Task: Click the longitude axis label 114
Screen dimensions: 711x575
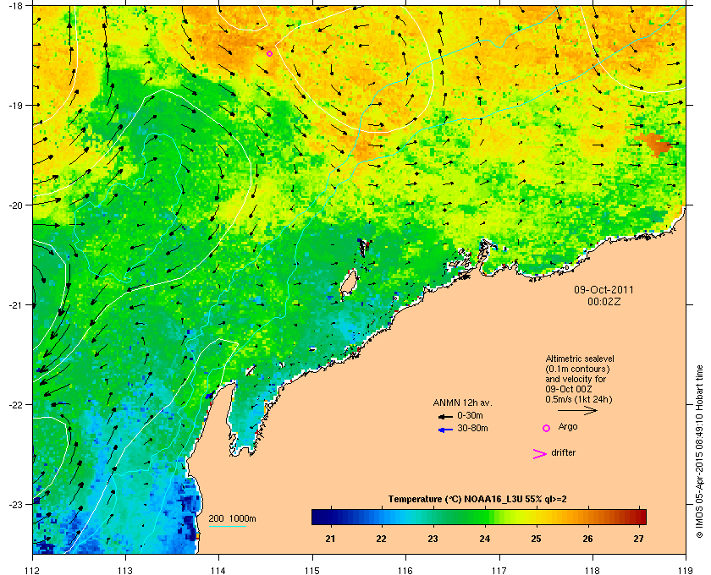Action: click(x=218, y=571)
